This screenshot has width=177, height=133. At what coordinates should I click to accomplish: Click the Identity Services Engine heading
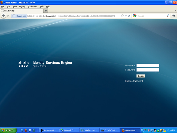[x=52, y=63]
